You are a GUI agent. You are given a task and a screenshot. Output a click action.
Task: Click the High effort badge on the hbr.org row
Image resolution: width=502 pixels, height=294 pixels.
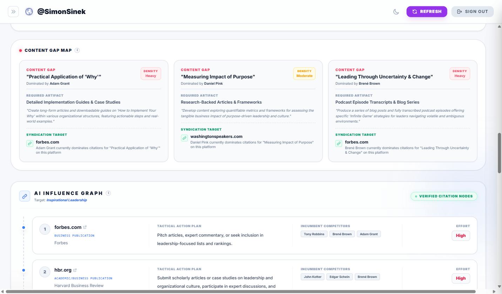(461, 278)
